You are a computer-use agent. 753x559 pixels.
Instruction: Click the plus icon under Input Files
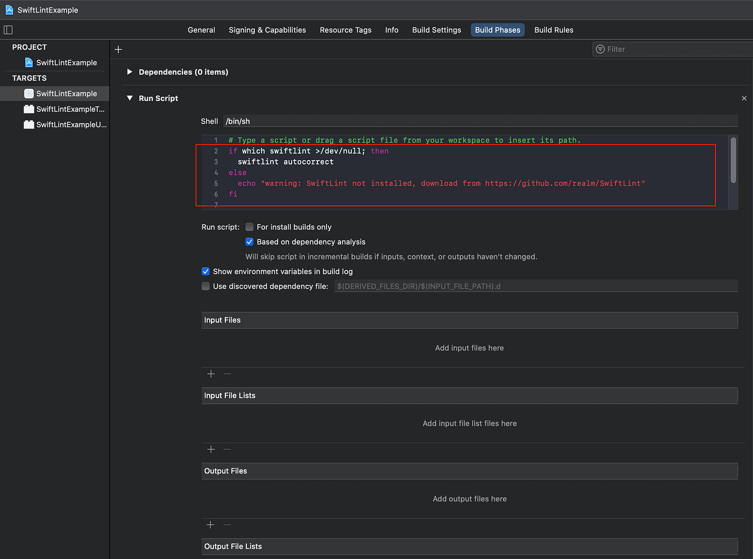point(211,374)
